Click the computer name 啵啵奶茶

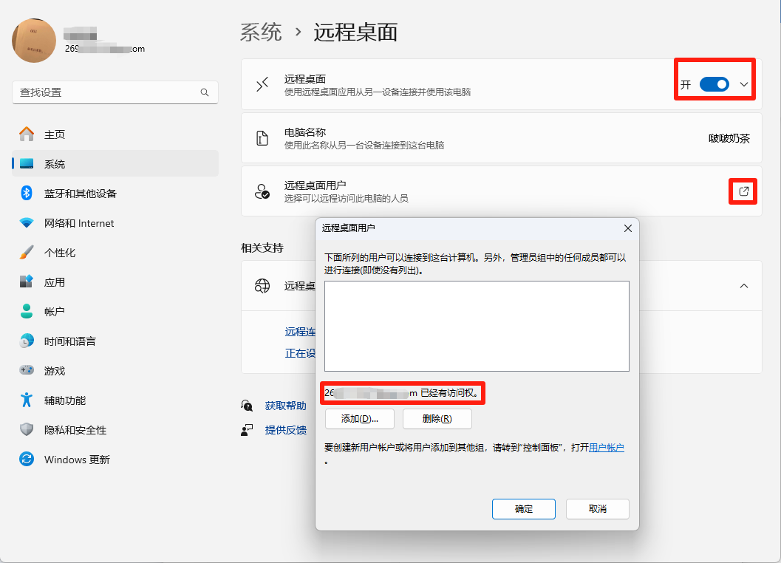[x=729, y=138]
